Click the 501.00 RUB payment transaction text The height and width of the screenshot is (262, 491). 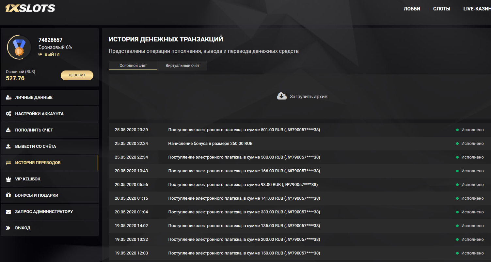pos(244,130)
